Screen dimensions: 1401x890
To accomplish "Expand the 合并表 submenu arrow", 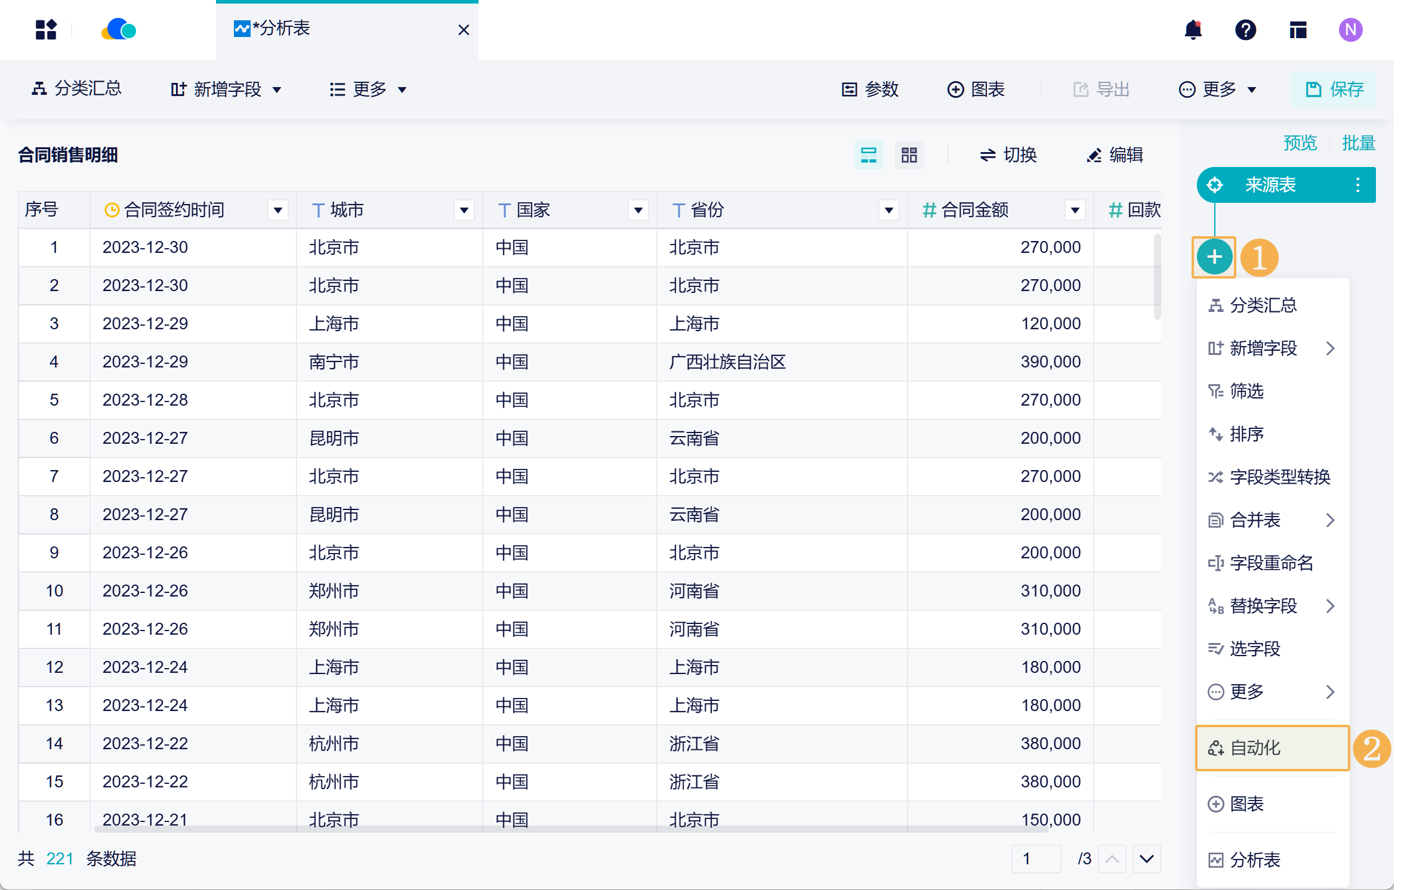I will pos(1330,520).
